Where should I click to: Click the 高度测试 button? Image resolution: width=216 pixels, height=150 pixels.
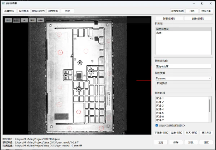[x=176, y=133]
